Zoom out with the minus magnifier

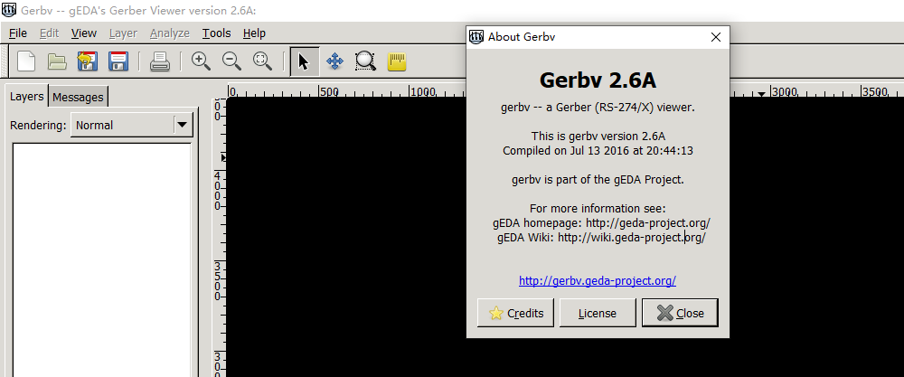[x=231, y=61]
